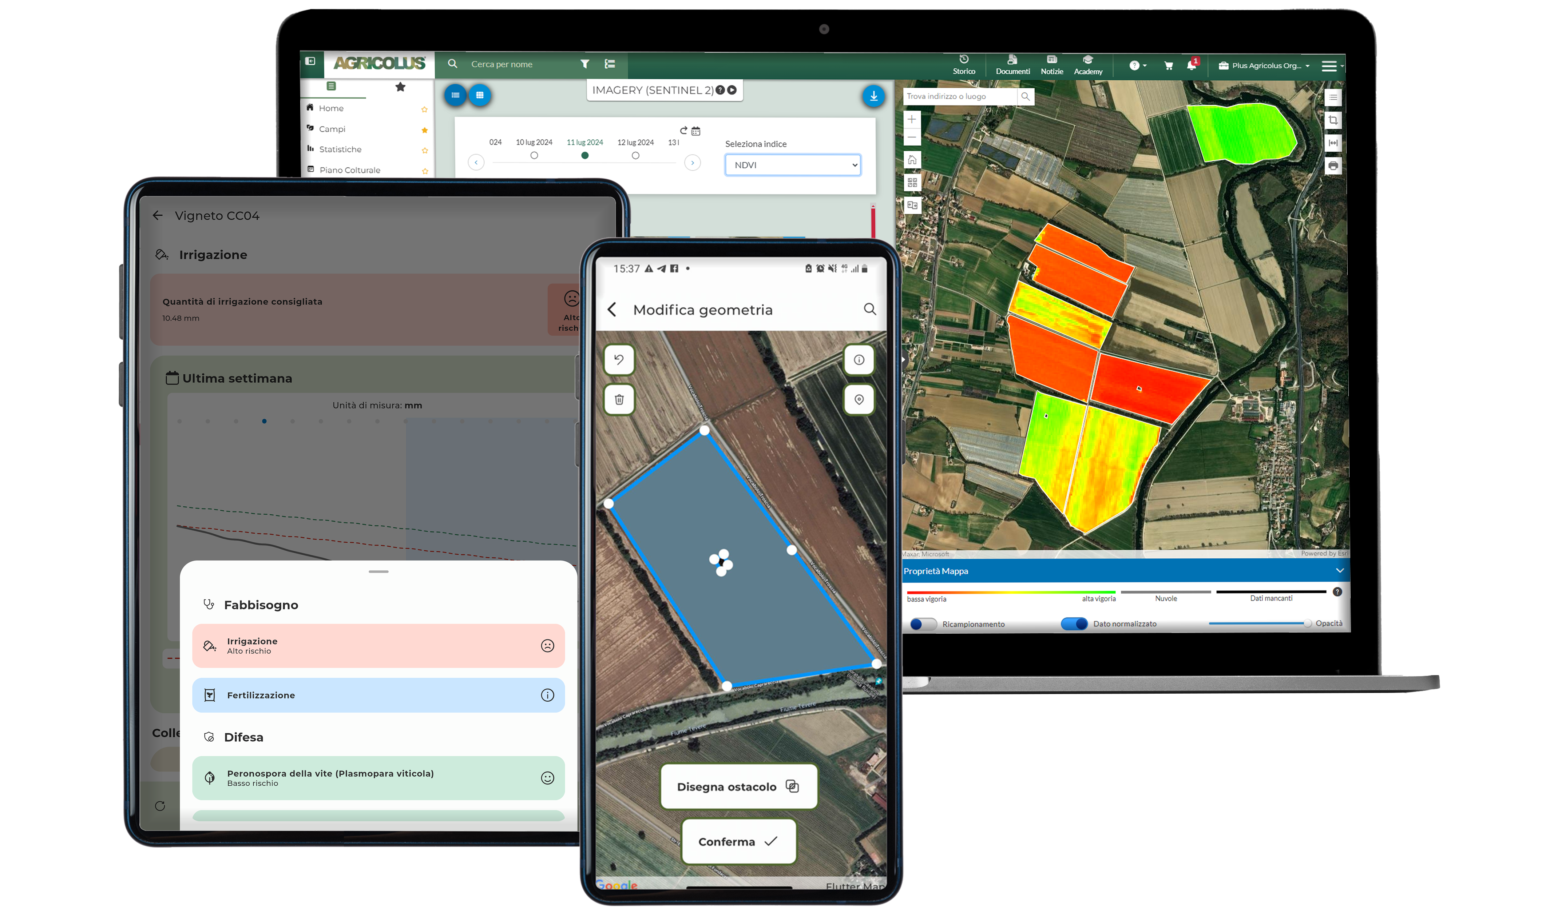The image size is (1546, 913).
Task: Open Piano Colturale in the sidebar
Action: click(349, 171)
